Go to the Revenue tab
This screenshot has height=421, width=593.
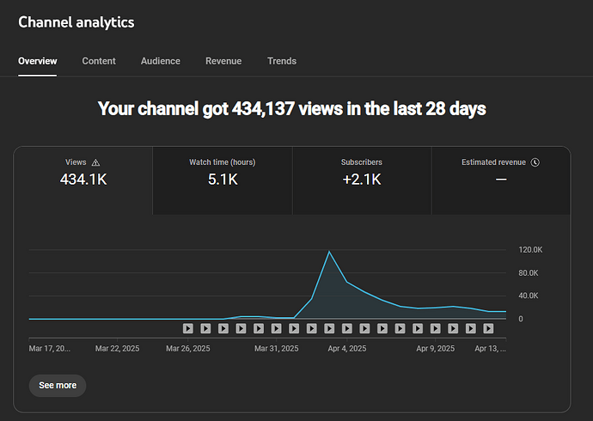click(x=223, y=61)
